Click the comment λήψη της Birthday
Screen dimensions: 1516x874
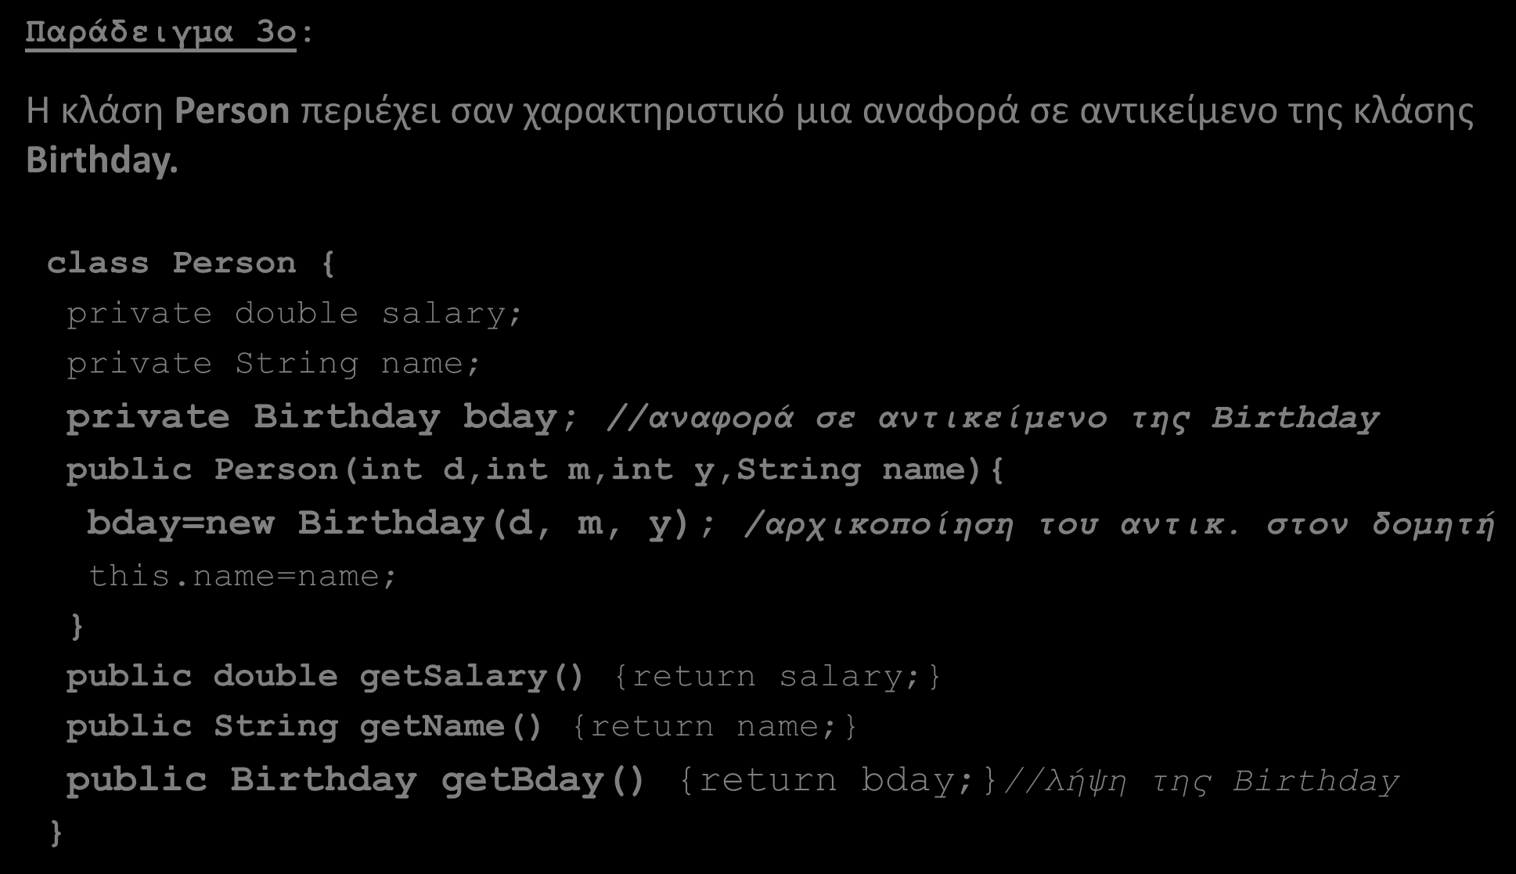[1201, 782]
